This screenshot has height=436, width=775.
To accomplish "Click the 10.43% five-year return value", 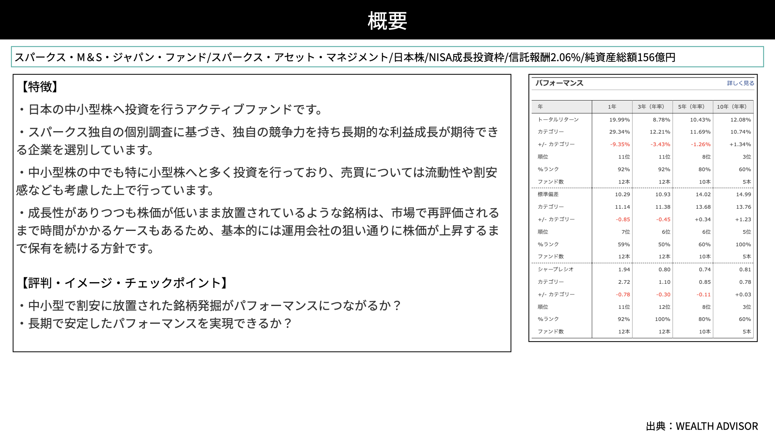I will pyautogui.click(x=700, y=119).
